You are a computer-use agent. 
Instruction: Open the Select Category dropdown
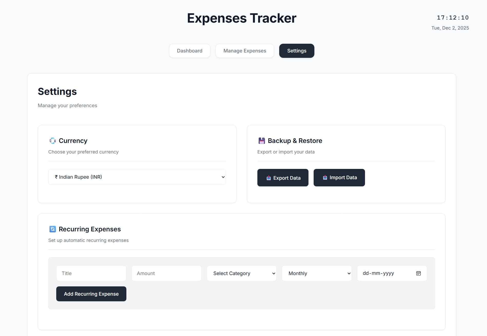241,273
